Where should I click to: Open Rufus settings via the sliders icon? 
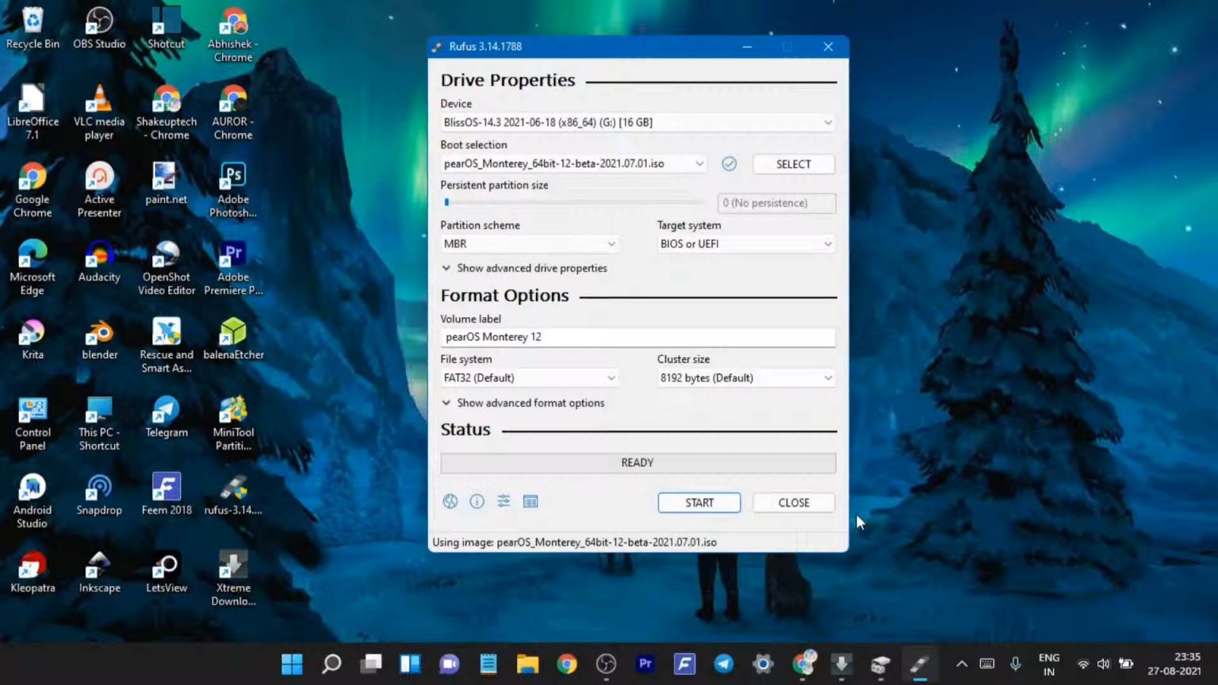click(504, 501)
